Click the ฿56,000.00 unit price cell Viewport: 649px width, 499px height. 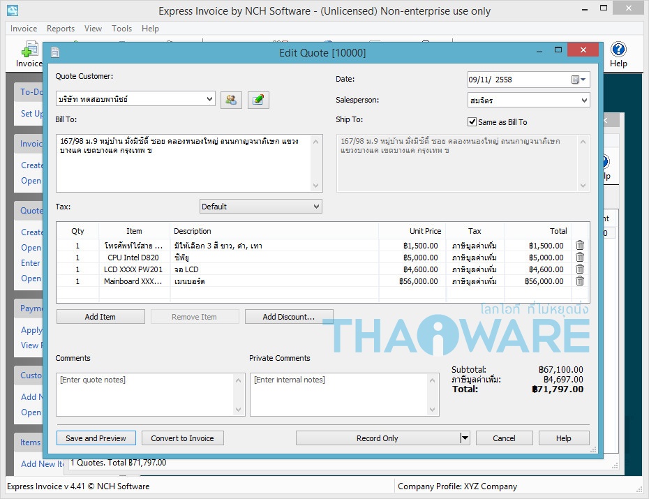pos(412,281)
